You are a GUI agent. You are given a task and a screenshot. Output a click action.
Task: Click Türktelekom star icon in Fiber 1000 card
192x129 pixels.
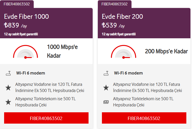[x=8, y=102]
